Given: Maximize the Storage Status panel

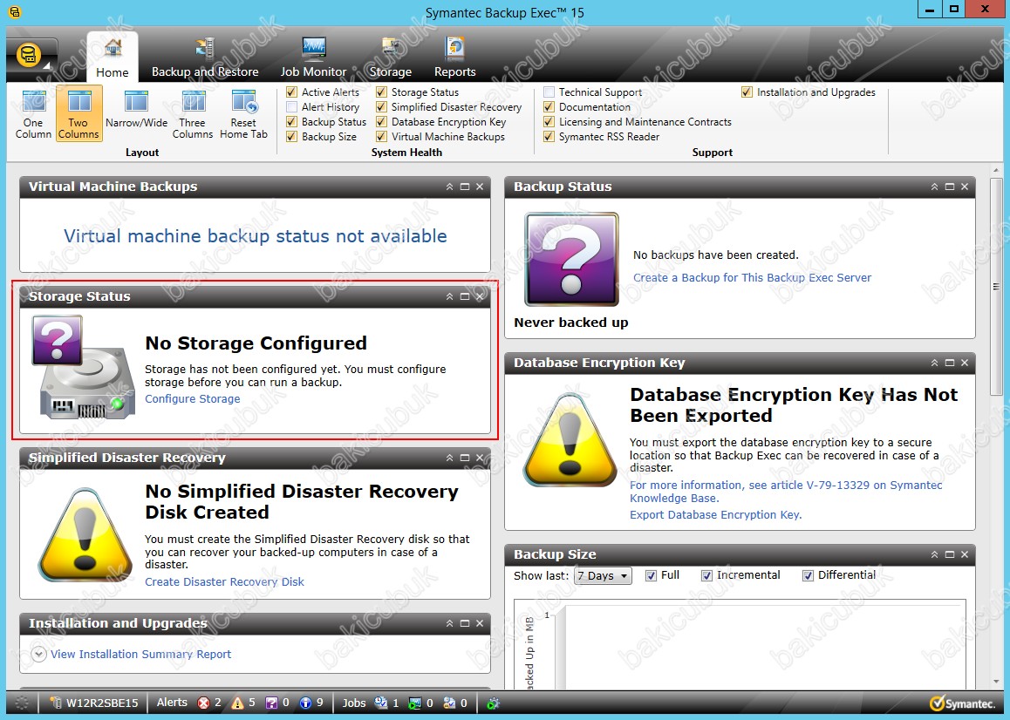Looking at the screenshot, I should click(465, 297).
